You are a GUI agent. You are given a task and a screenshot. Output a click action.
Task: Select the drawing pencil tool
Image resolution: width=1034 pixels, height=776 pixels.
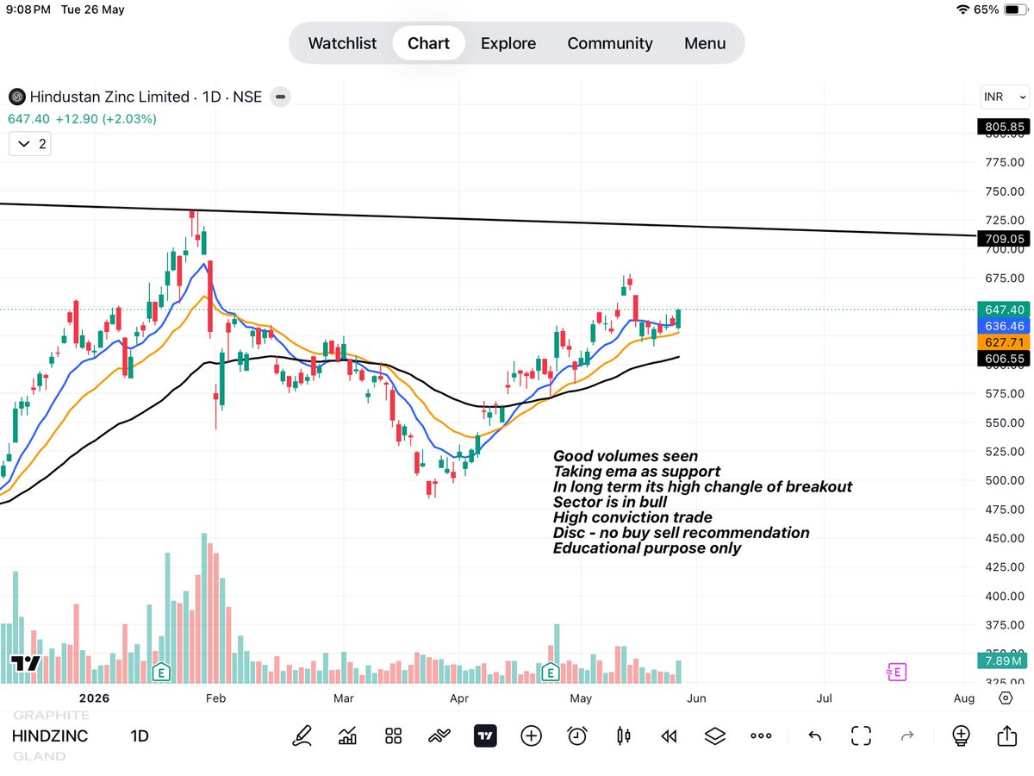coord(302,735)
